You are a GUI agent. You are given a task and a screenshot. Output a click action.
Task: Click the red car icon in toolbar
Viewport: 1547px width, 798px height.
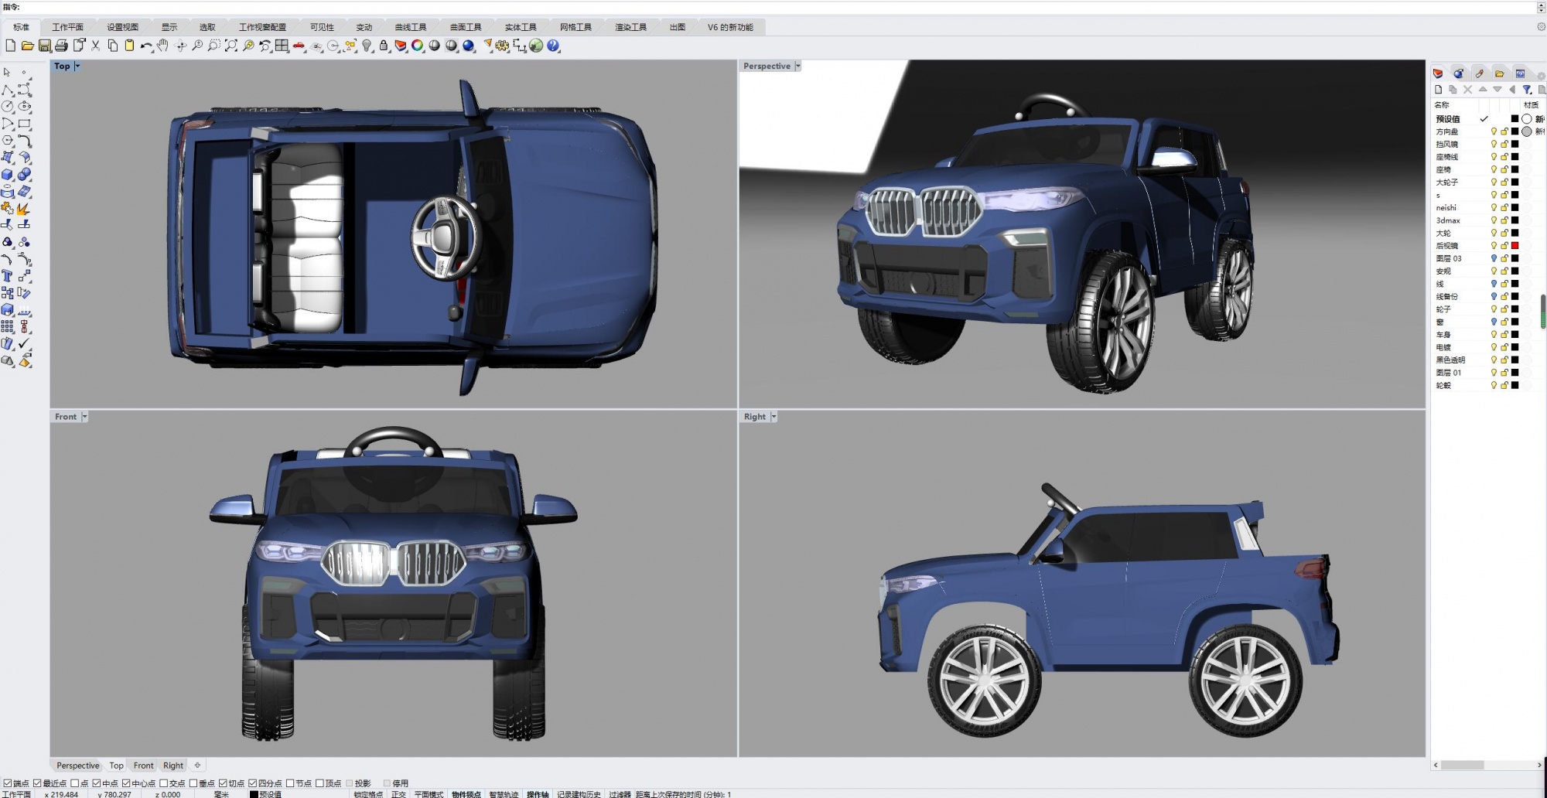[x=299, y=46]
